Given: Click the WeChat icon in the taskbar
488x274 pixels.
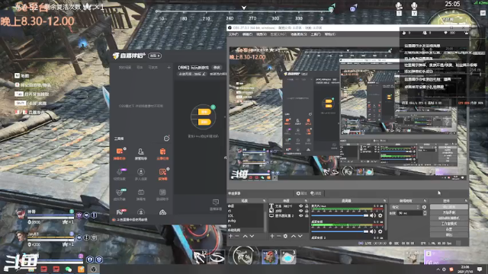Looking at the screenshot, I should click(x=69, y=269).
